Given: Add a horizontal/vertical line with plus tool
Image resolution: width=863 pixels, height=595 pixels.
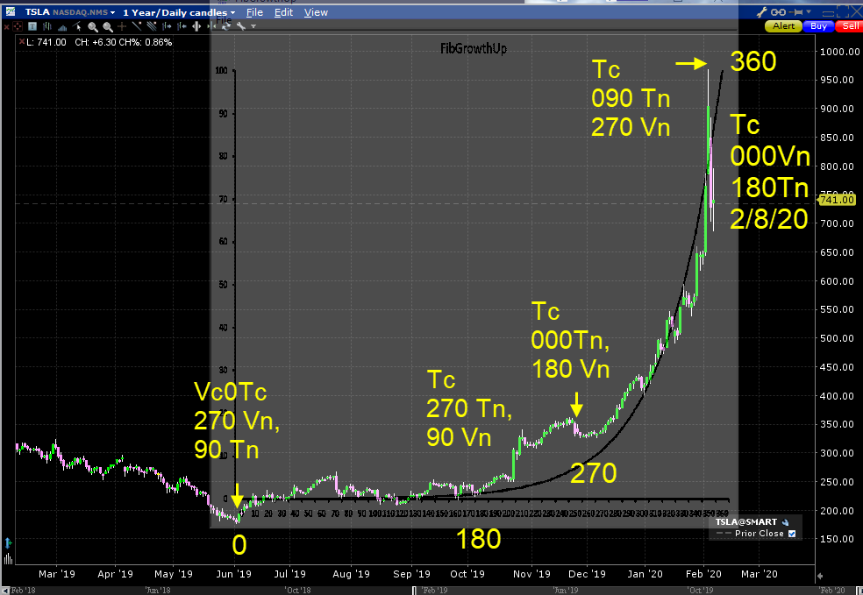Looking at the screenshot, I should 122,26.
